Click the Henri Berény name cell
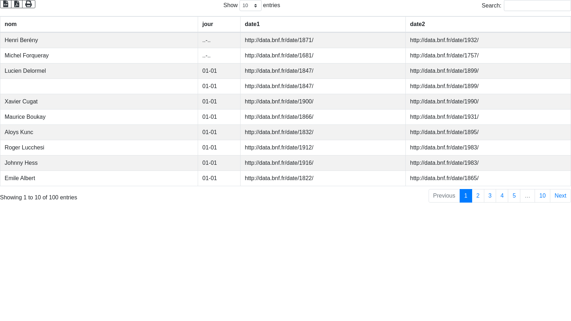The image size is (571, 321). point(21,40)
